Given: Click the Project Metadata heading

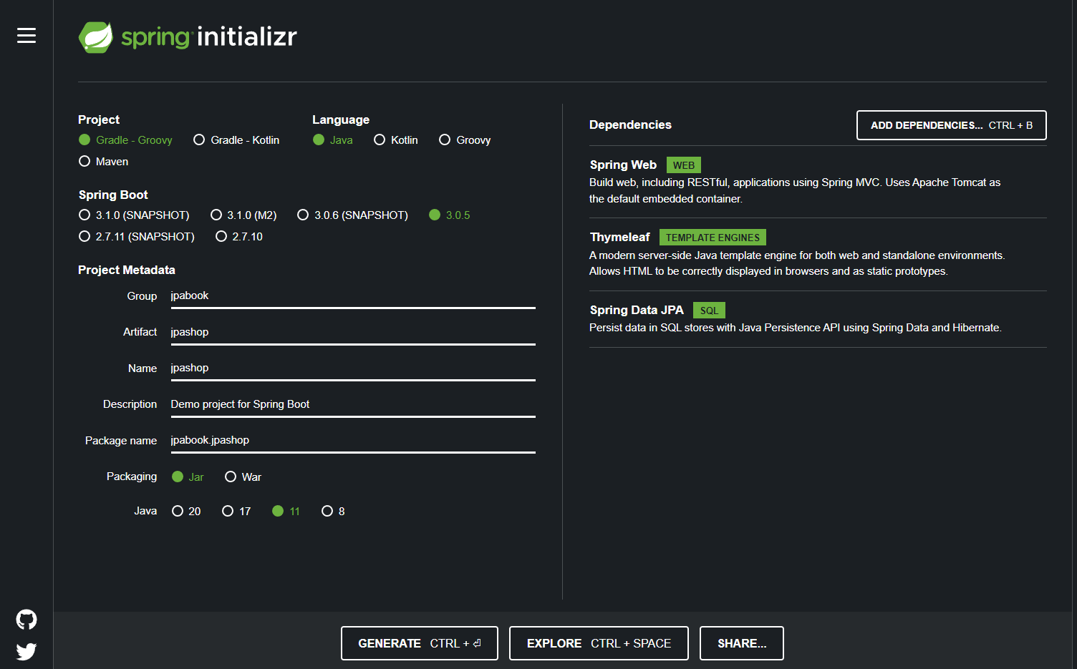Looking at the screenshot, I should (127, 270).
